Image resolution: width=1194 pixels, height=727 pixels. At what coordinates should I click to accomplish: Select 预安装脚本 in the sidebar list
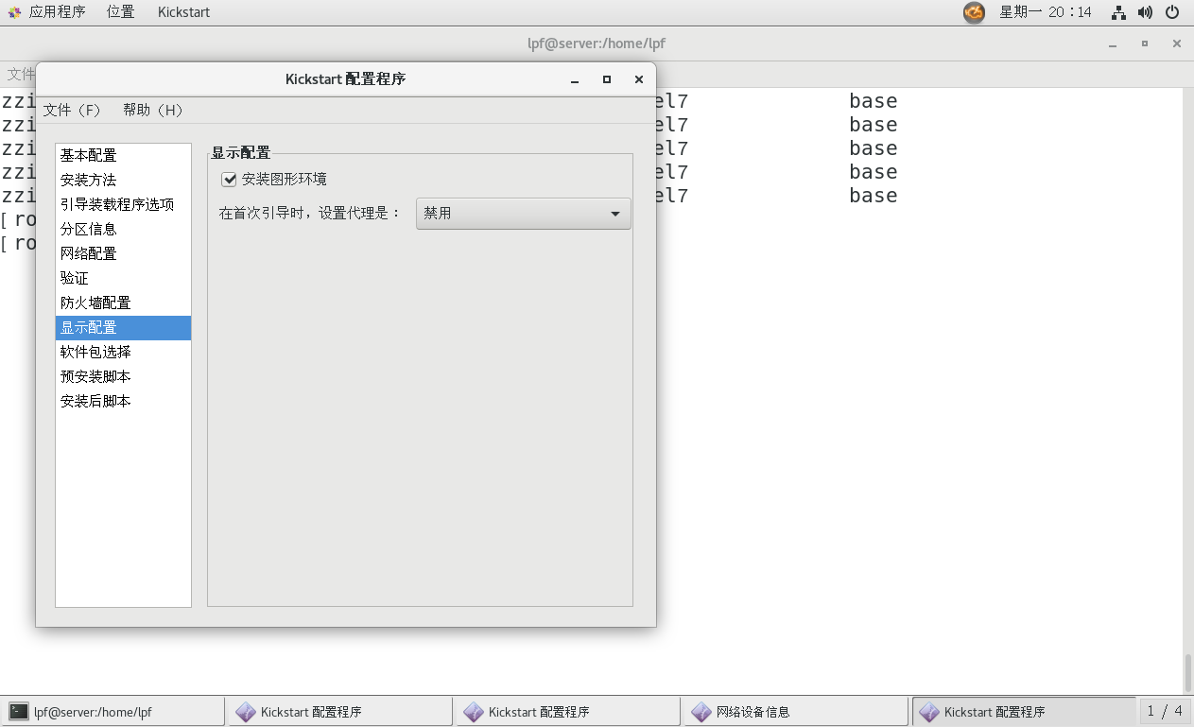pos(123,376)
